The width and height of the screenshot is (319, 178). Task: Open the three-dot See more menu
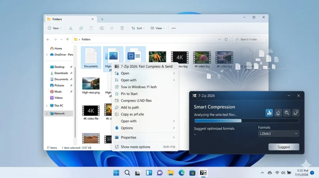coord(174,28)
